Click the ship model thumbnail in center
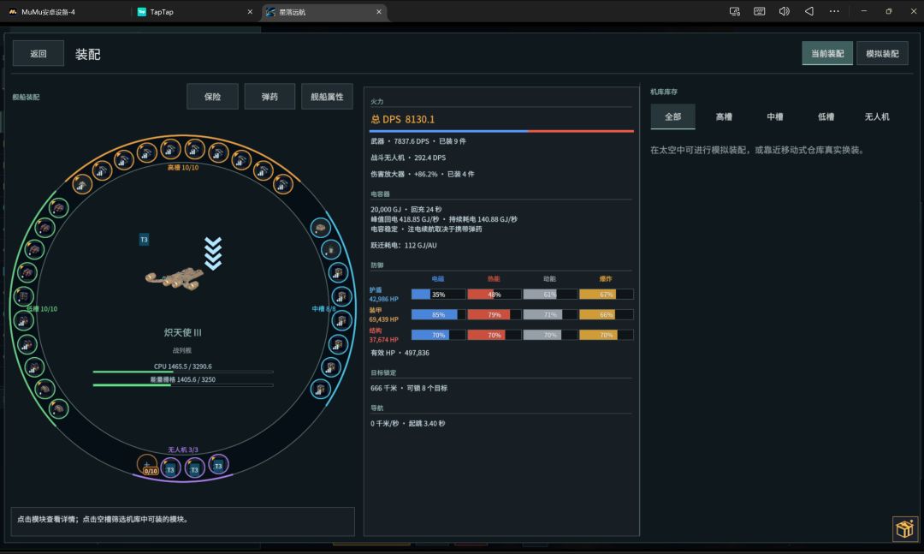 pos(175,278)
